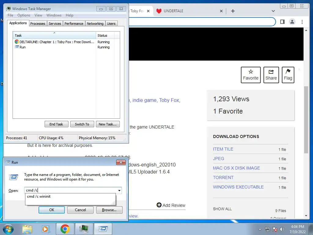
Task: Click SHOW ALL files link
Action: [x=222, y=209]
